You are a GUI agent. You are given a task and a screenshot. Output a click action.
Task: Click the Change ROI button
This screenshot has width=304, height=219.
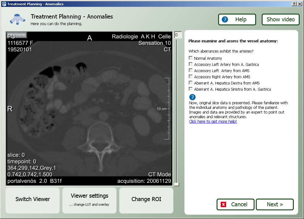point(146,200)
